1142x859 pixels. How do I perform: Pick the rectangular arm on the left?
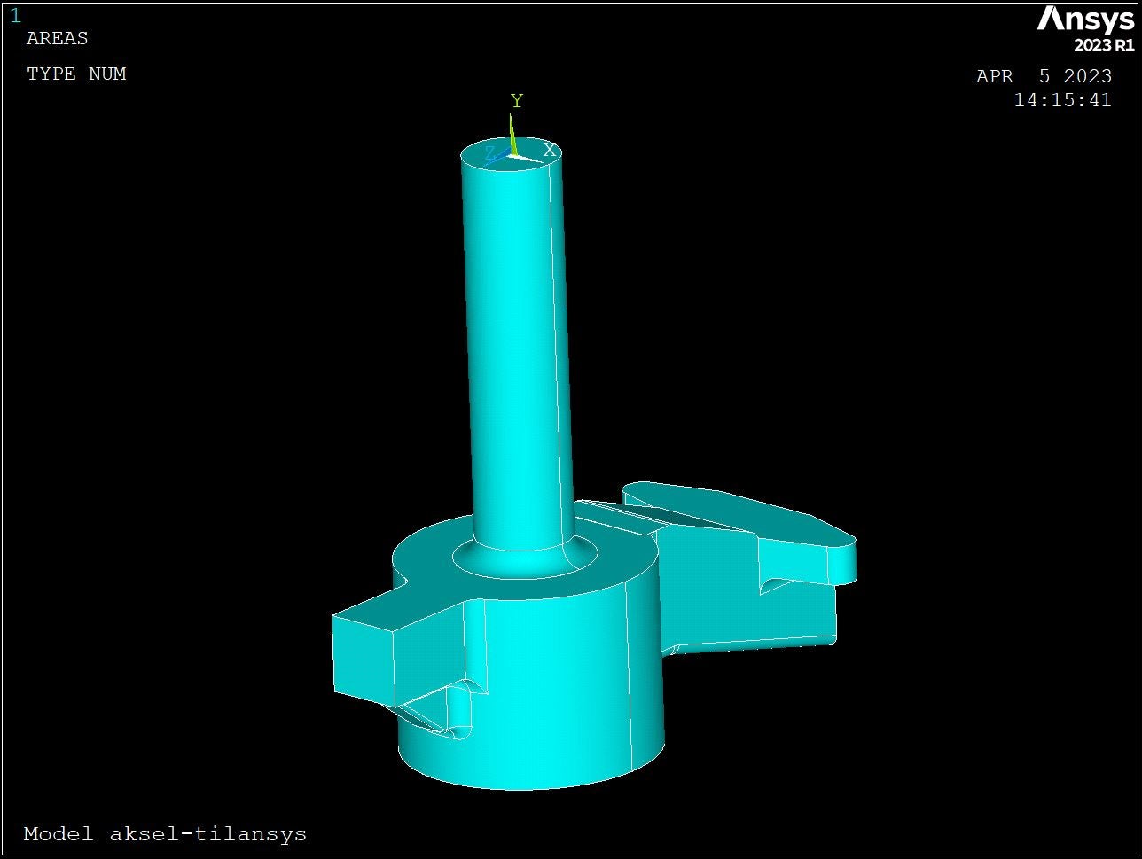[x=399, y=652]
